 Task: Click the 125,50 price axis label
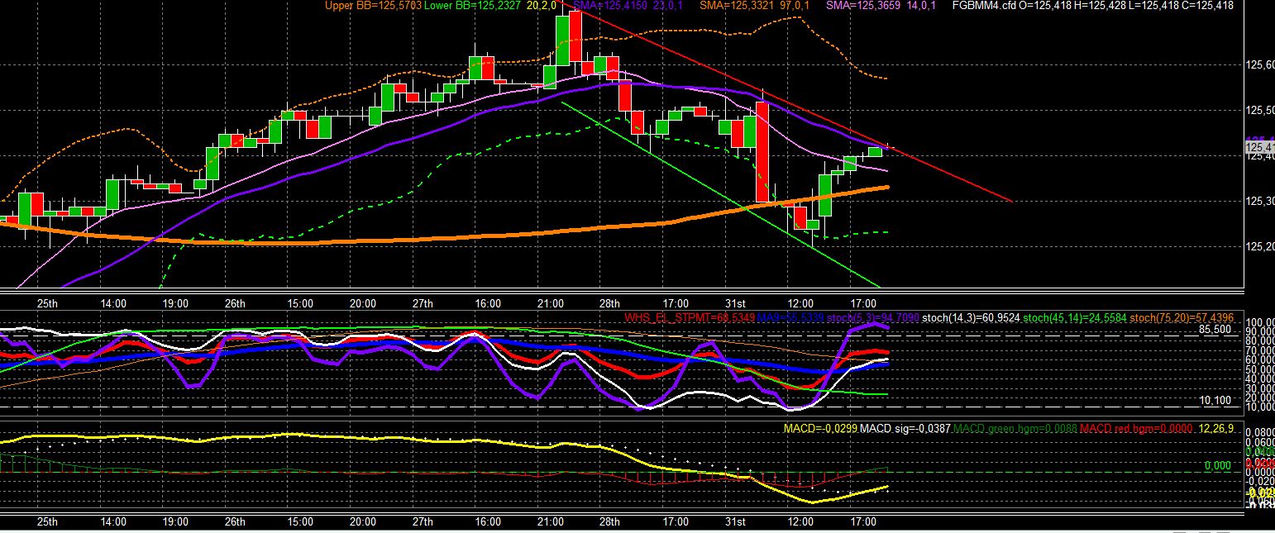pos(1259,111)
